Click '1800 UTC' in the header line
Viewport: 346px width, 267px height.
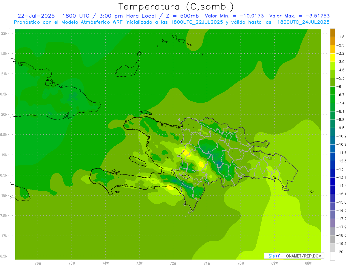[76, 16]
